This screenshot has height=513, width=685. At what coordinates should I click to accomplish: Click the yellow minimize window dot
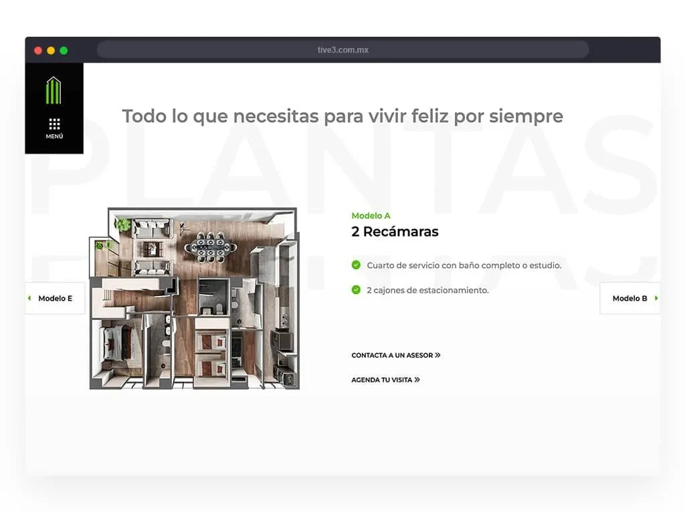pyautogui.click(x=51, y=50)
